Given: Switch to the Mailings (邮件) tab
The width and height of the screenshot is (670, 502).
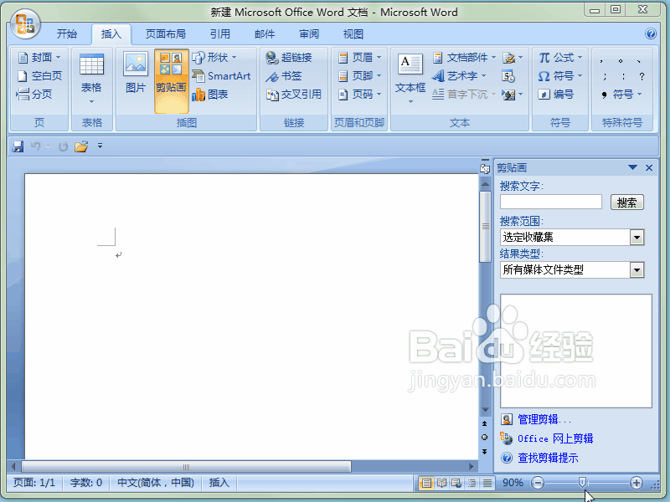Looking at the screenshot, I should pos(265,34).
